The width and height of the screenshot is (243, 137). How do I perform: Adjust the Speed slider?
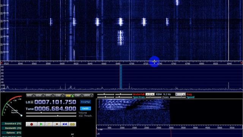178,97
